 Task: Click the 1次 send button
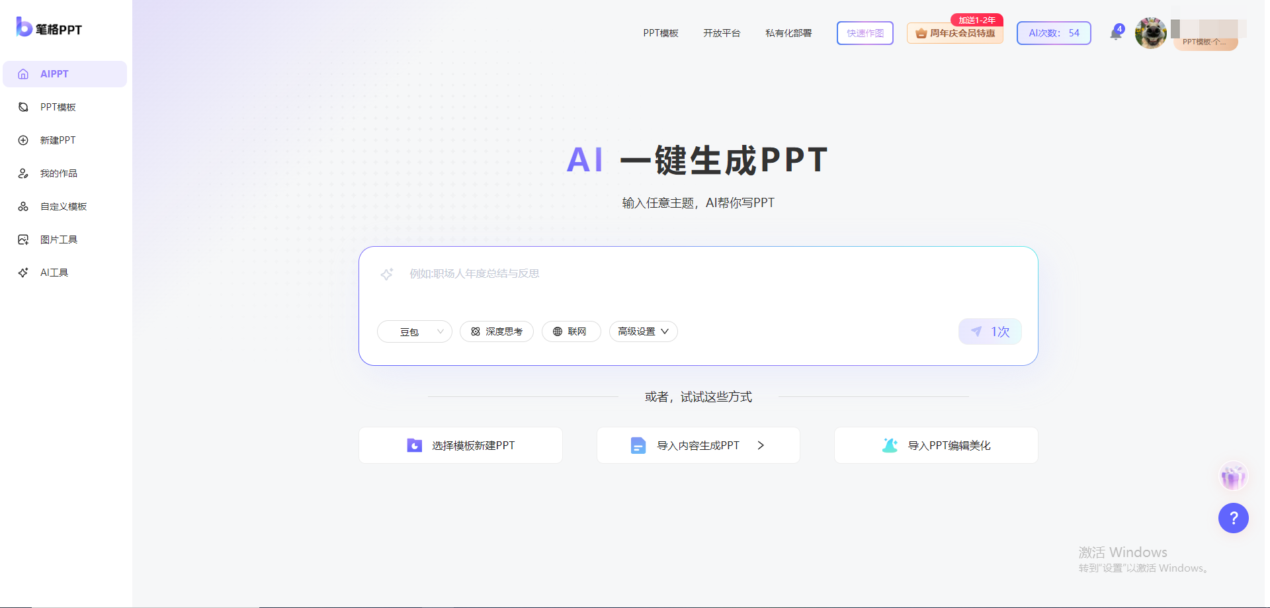coord(990,331)
